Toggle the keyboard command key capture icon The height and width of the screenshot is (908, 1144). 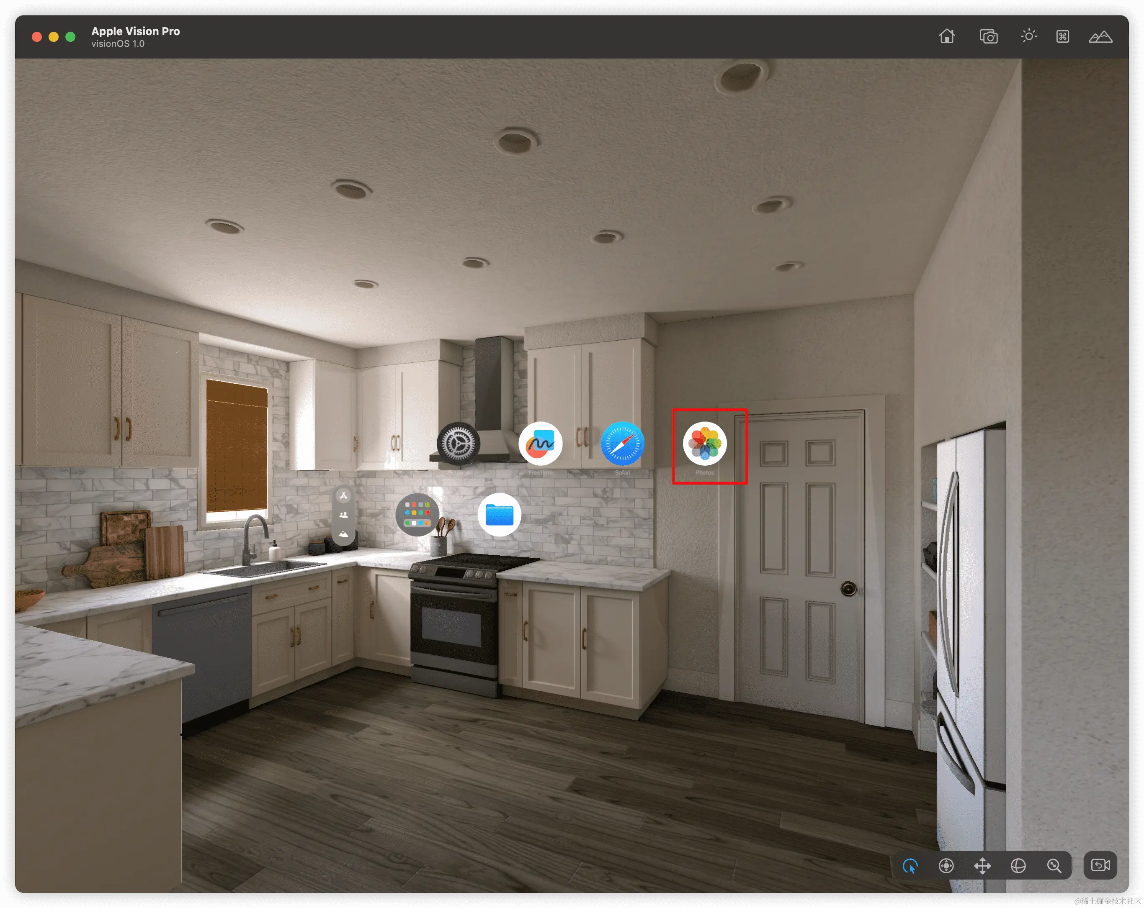point(1062,36)
